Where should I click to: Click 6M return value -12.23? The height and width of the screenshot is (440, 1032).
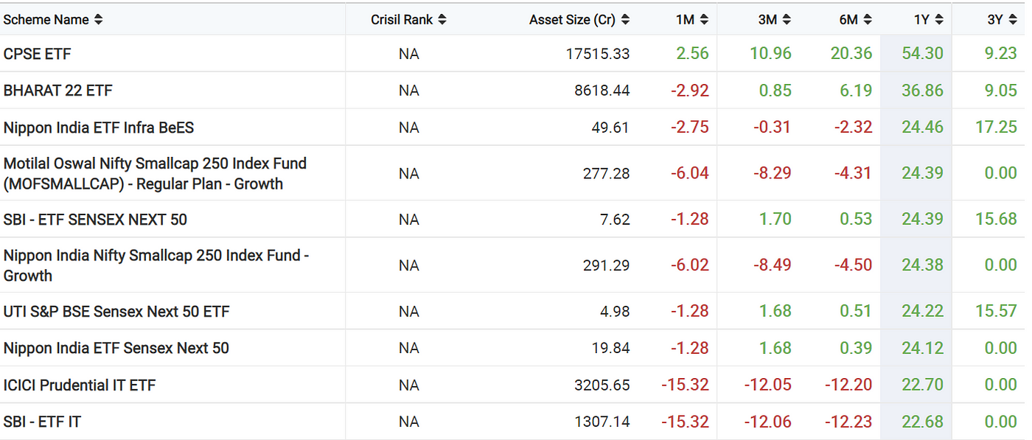pyautogui.click(x=848, y=422)
